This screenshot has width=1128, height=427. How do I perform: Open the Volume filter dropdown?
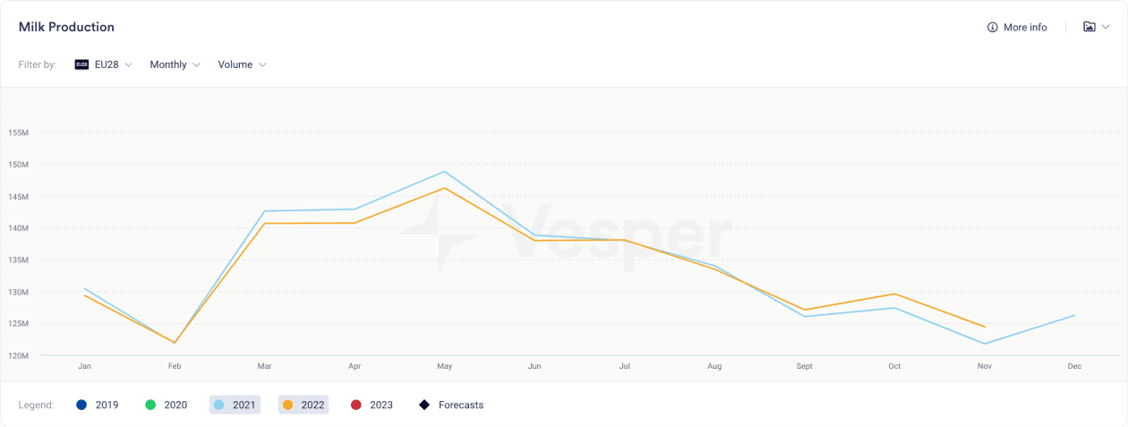point(243,64)
